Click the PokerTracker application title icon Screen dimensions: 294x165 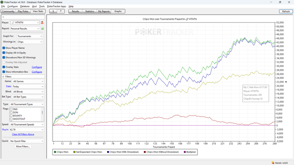2,2
